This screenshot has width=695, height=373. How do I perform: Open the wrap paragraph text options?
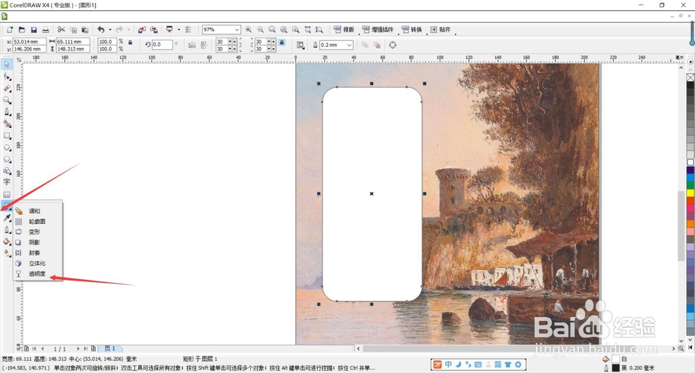pyautogui.click(x=300, y=45)
